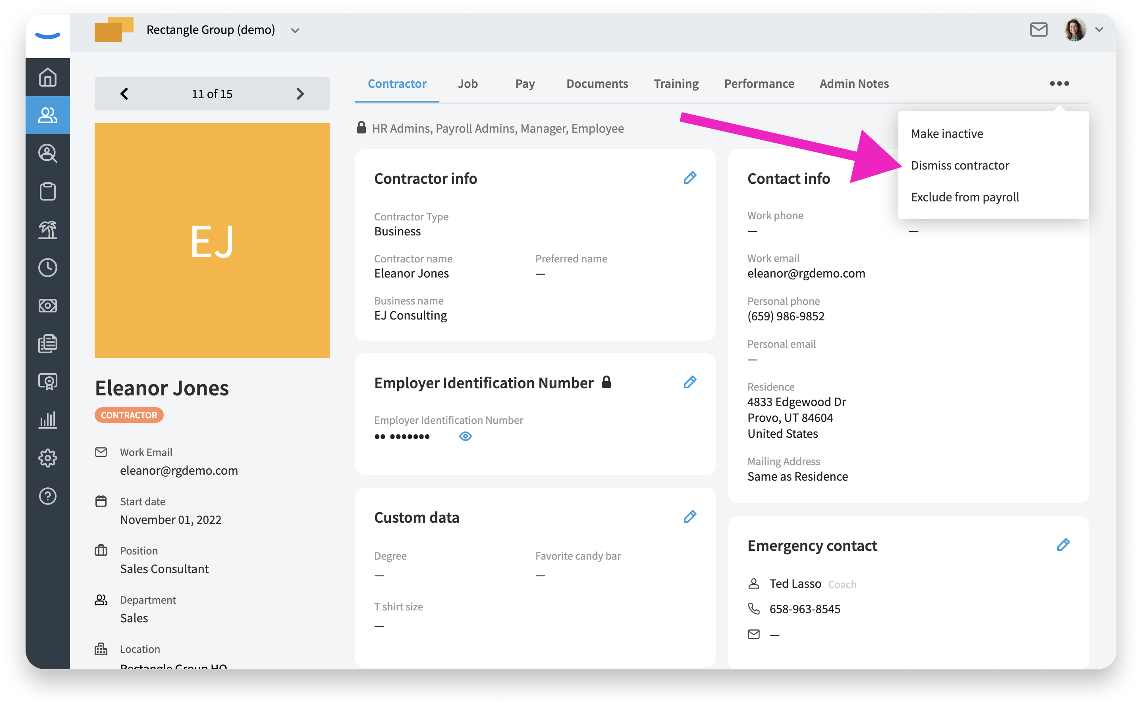Select Make inactive from the menu
Screen dimensions: 1142x707
pyautogui.click(x=947, y=134)
